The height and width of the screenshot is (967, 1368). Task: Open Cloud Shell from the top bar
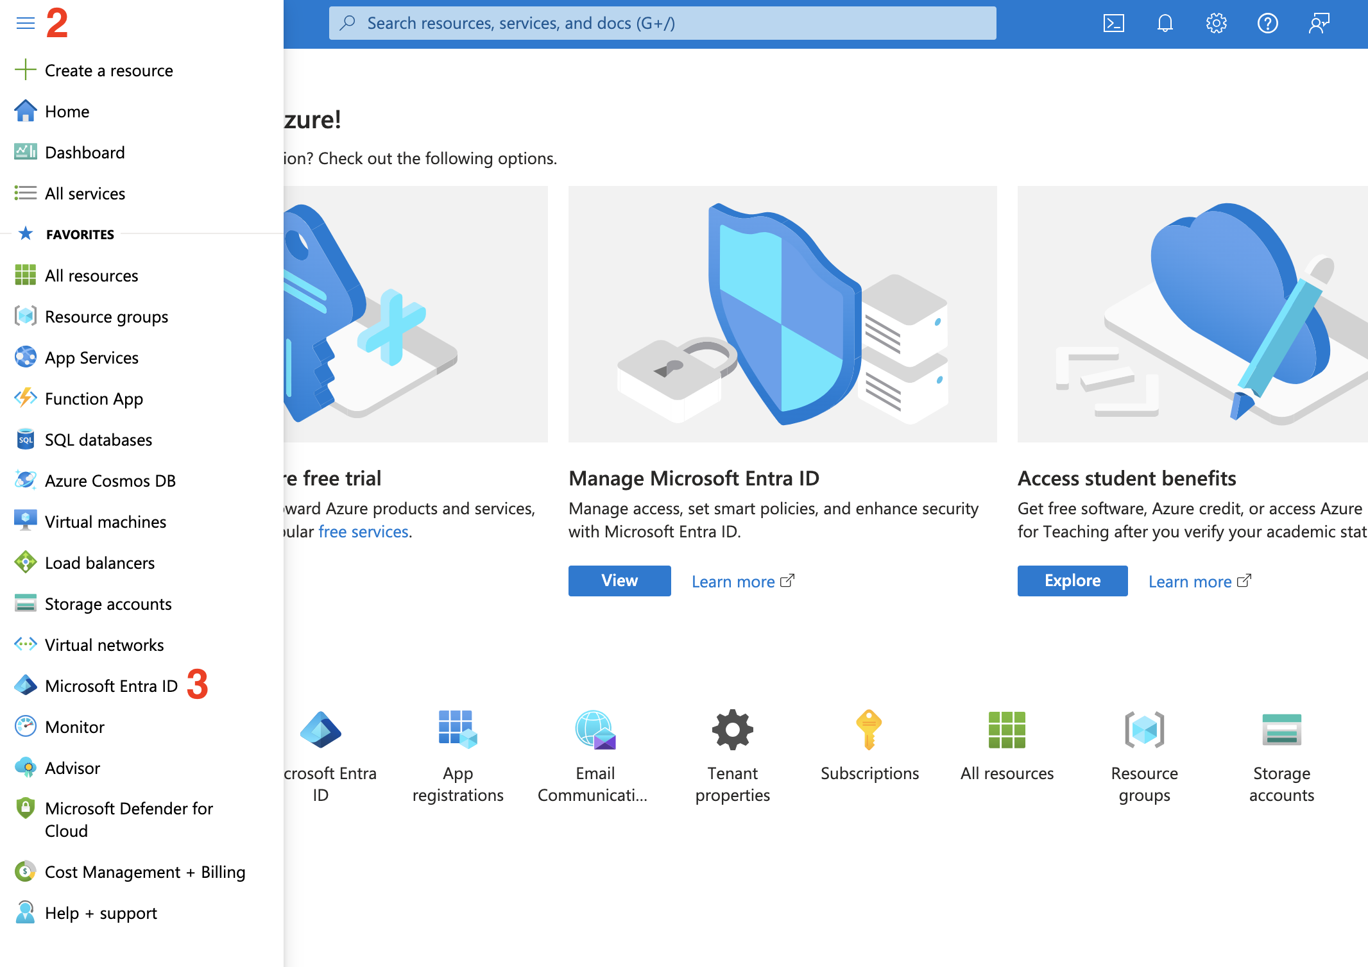tap(1113, 24)
